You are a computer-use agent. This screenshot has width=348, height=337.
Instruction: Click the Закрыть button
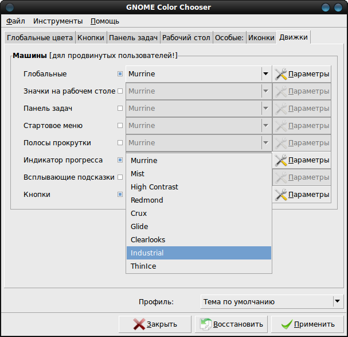pyautogui.click(x=155, y=324)
